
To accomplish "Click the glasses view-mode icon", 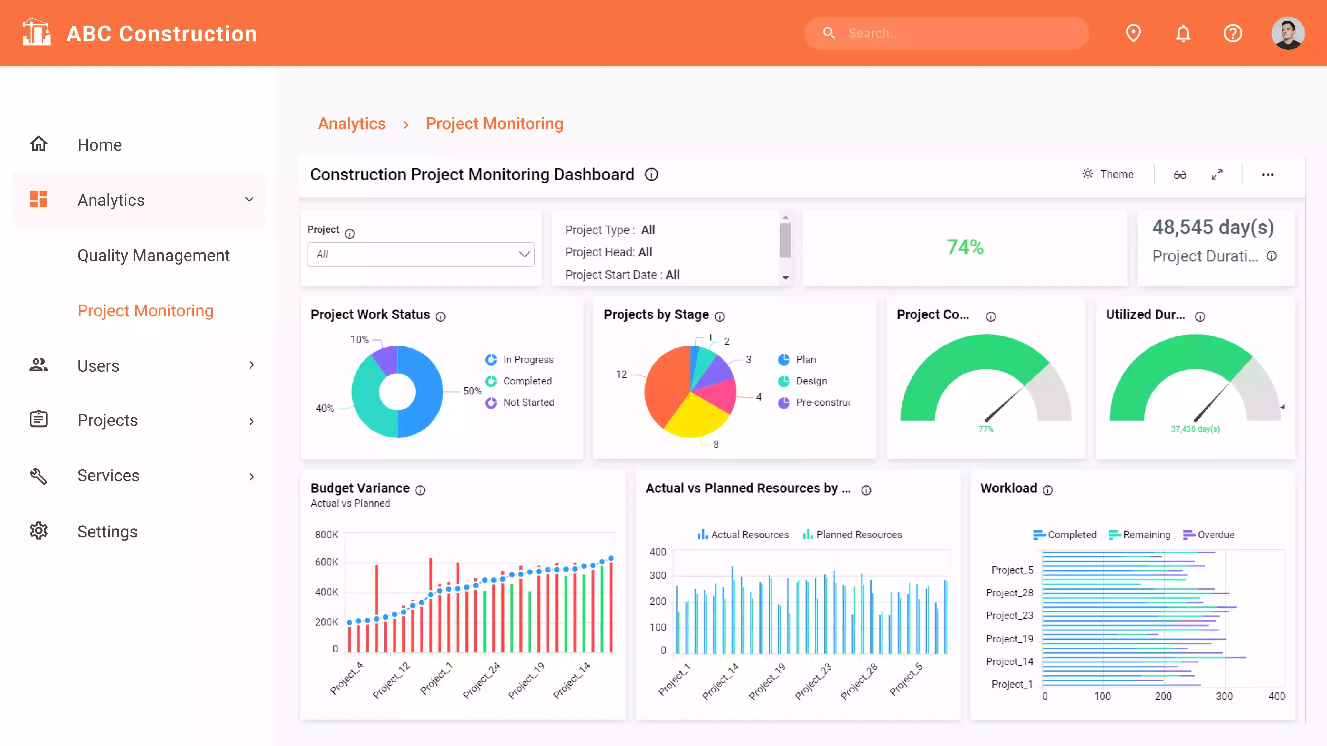I will 1180,174.
